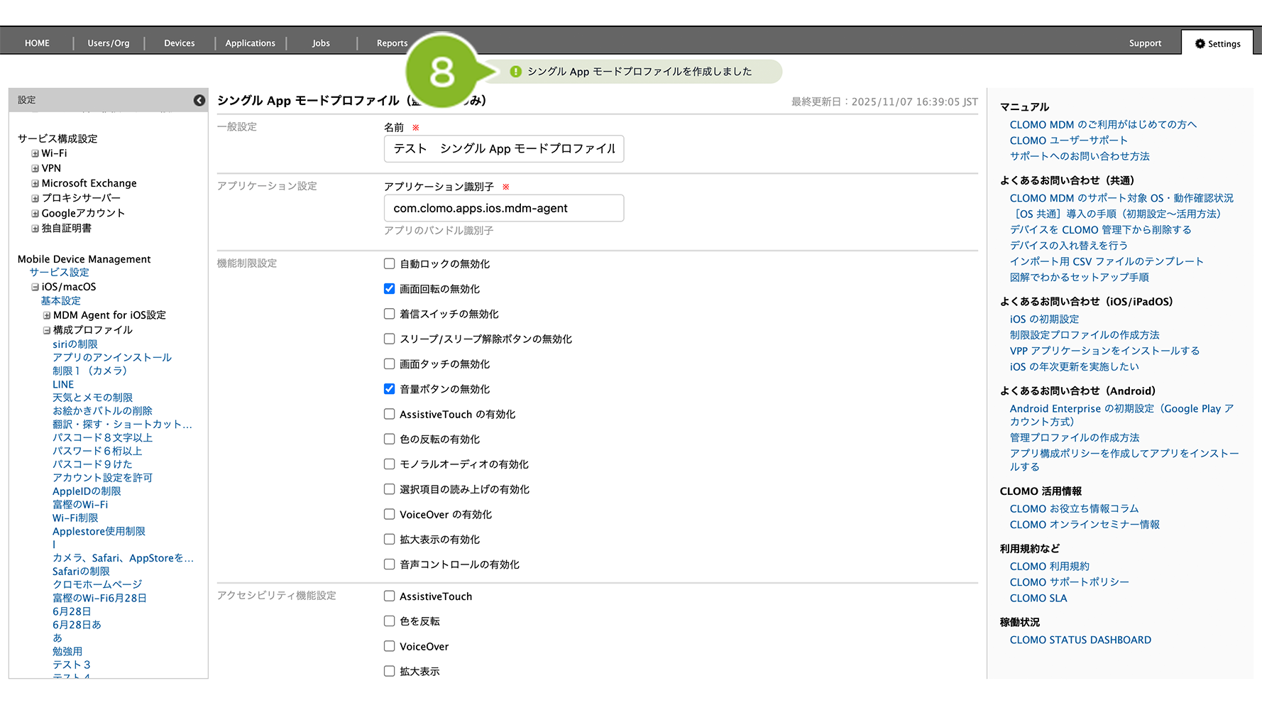
Task: Open the Devices menu tab
Action: pos(179,43)
